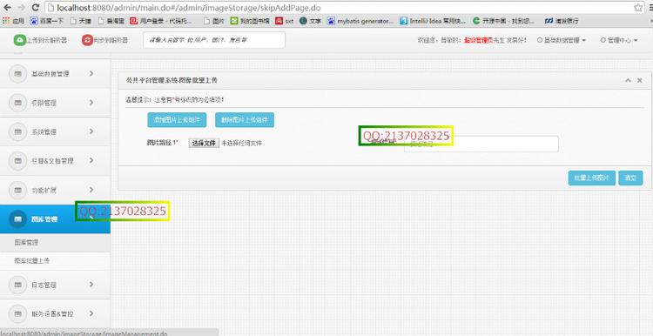
Task: Click the 基础数据管理 sidebar round icon
Action: 18,74
